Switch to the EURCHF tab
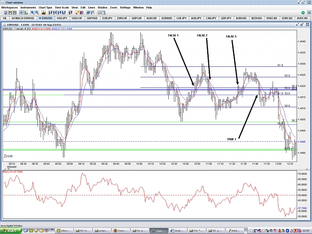 tap(122, 18)
